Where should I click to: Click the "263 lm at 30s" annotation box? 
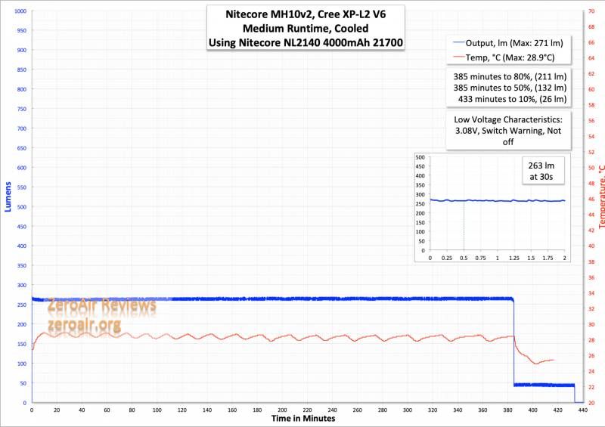tap(543, 171)
